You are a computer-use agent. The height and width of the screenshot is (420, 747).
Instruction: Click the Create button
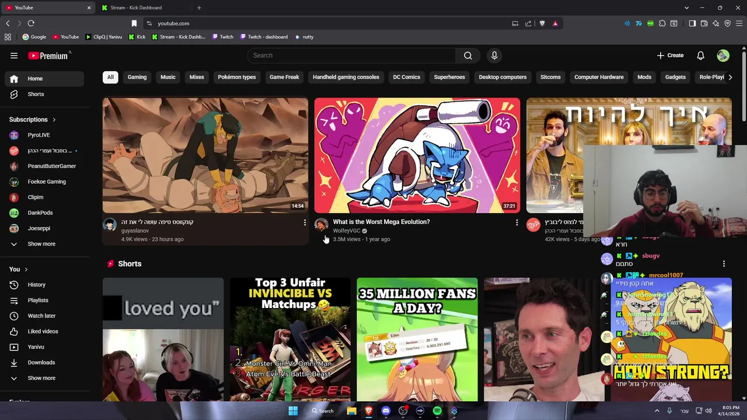coord(670,55)
